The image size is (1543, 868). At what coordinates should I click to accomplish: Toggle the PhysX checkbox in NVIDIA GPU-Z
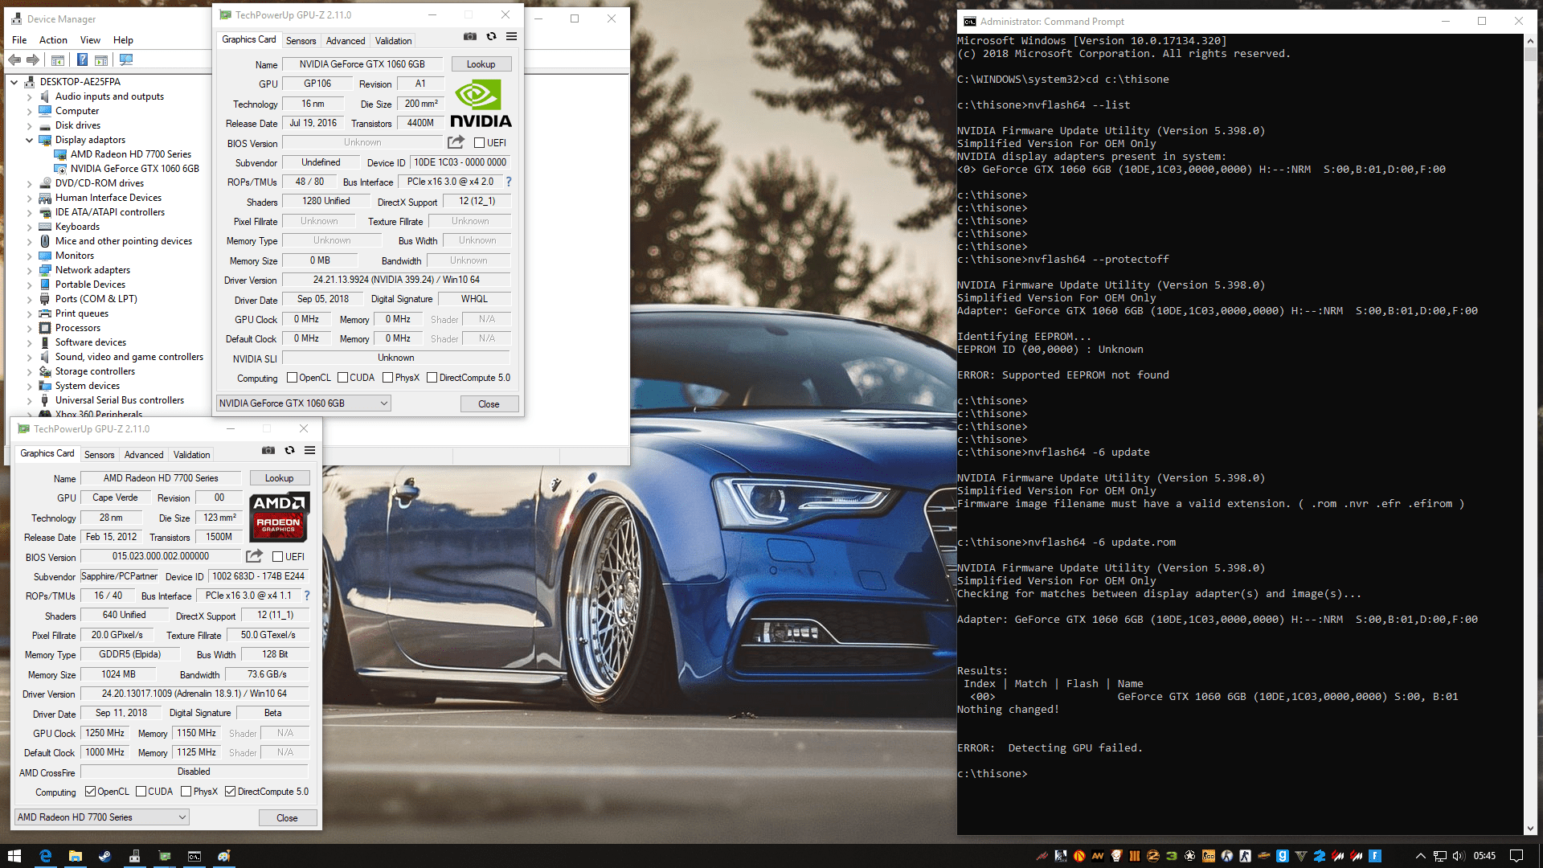click(x=388, y=378)
